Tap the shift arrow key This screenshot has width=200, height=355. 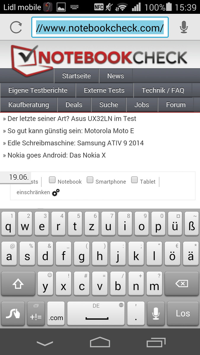pos(18,284)
